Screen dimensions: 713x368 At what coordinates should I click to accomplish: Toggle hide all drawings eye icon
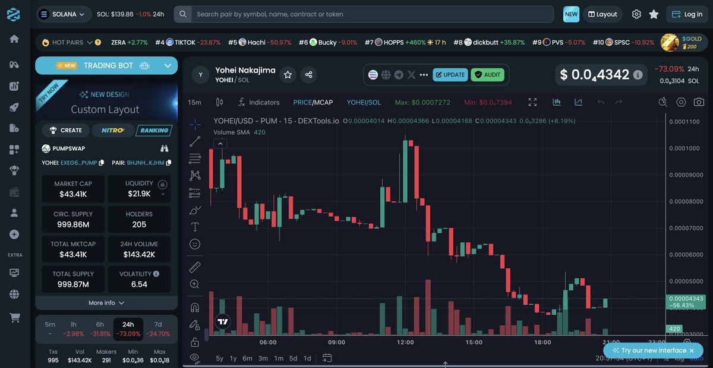click(x=195, y=358)
